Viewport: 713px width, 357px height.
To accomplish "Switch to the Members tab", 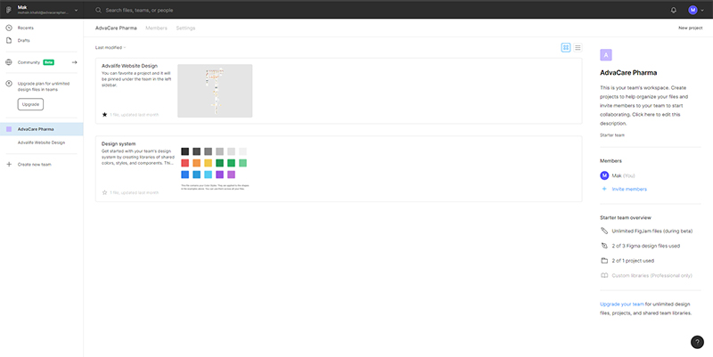I will coord(157,28).
